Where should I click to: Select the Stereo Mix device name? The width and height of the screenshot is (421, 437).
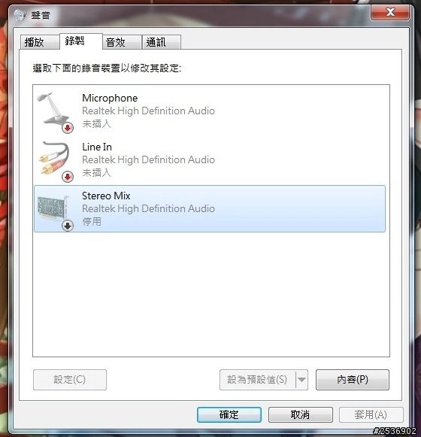(106, 196)
